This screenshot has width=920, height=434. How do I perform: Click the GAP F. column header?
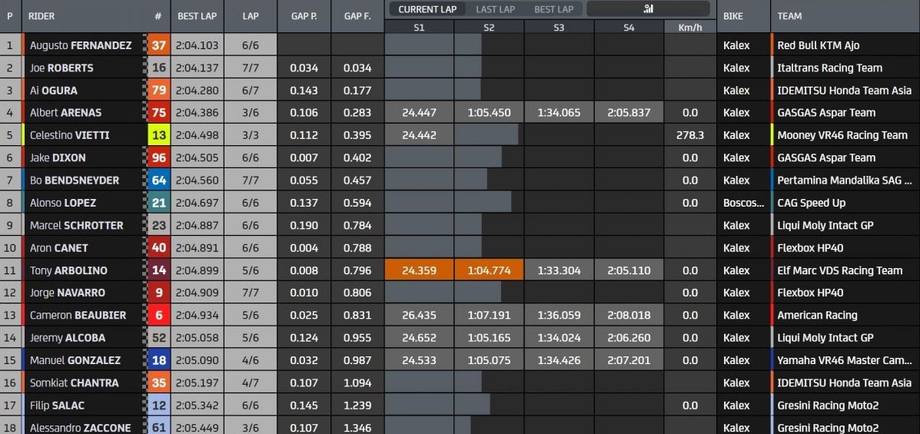(357, 16)
